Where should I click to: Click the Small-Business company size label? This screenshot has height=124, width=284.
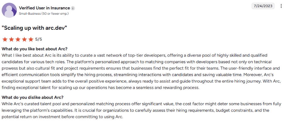click(44, 14)
